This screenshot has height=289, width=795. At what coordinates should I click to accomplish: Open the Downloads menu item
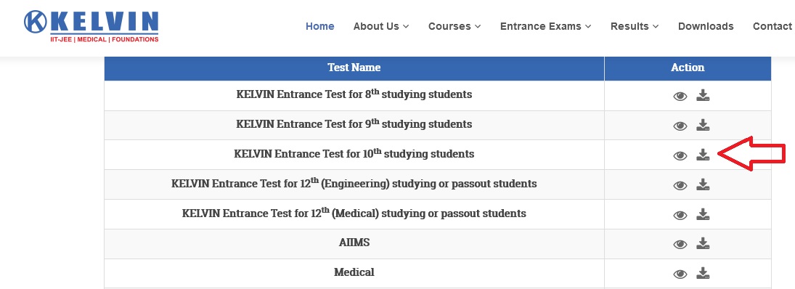(706, 26)
